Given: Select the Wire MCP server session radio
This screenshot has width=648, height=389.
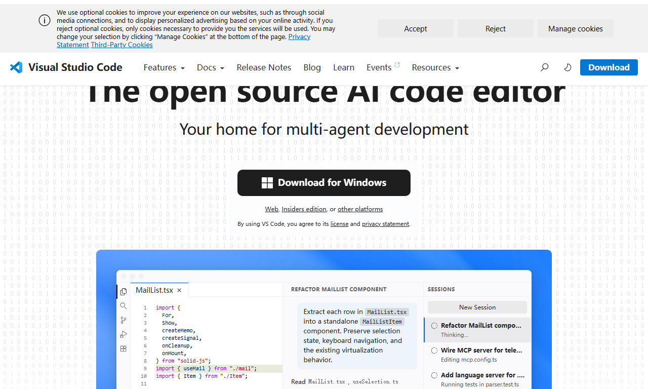Looking at the screenshot, I should click(x=434, y=351).
